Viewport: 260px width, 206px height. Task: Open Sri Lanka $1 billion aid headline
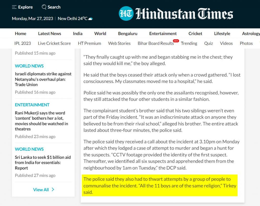[x=43, y=163]
